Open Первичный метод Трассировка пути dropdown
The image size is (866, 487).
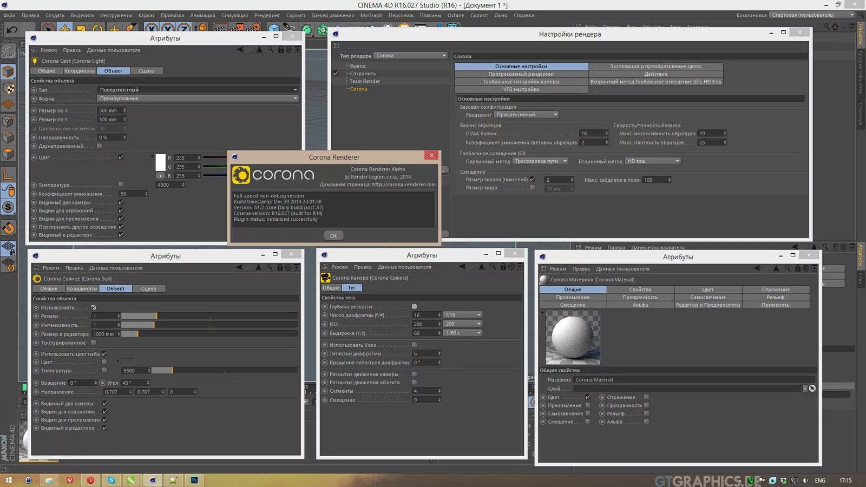point(540,161)
